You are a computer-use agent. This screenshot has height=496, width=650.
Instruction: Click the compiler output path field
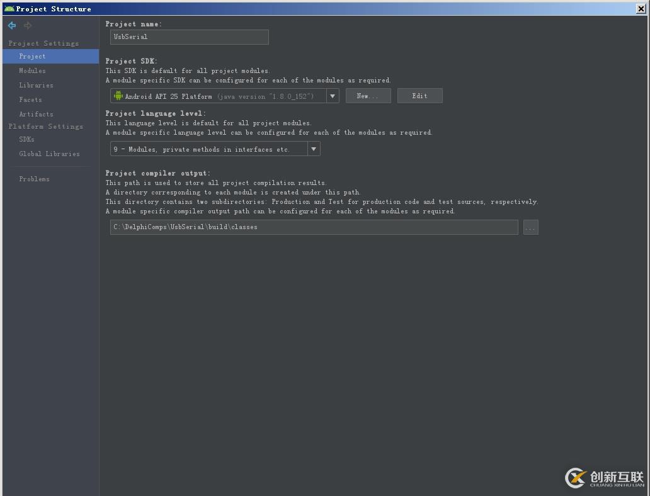tap(313, 227)
